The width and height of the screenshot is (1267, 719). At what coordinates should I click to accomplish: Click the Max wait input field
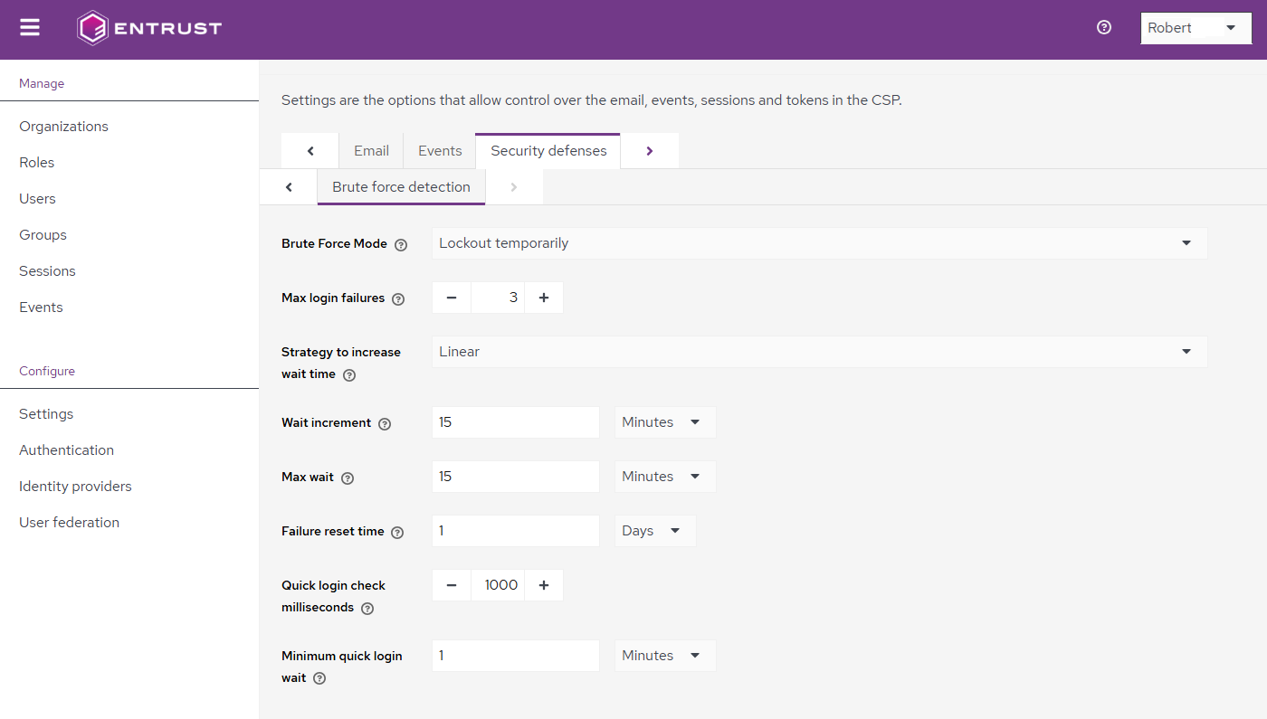[x=515, y=477]
